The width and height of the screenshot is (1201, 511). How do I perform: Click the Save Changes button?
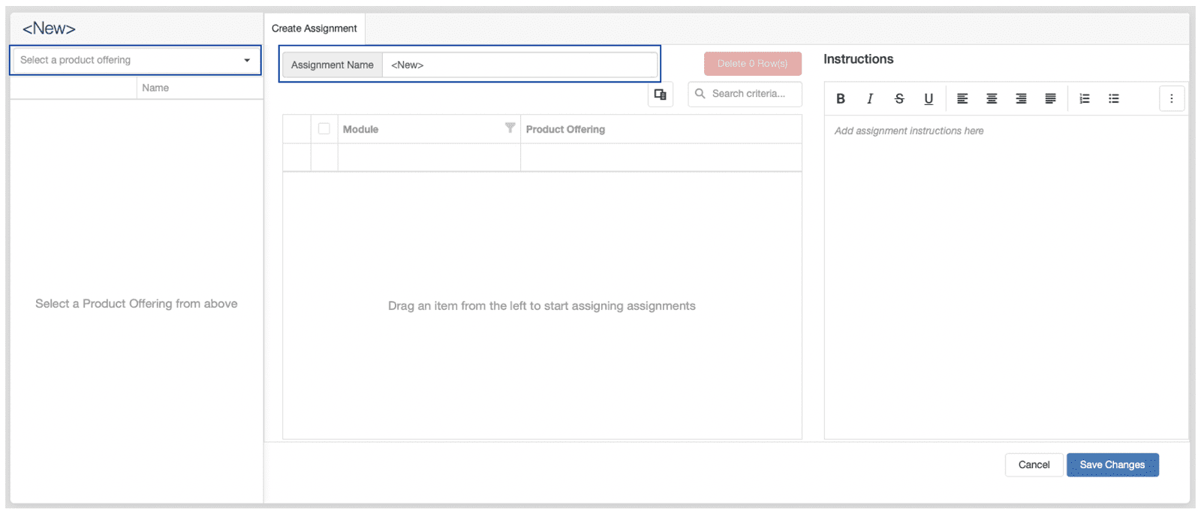(x=1112, y=465)
